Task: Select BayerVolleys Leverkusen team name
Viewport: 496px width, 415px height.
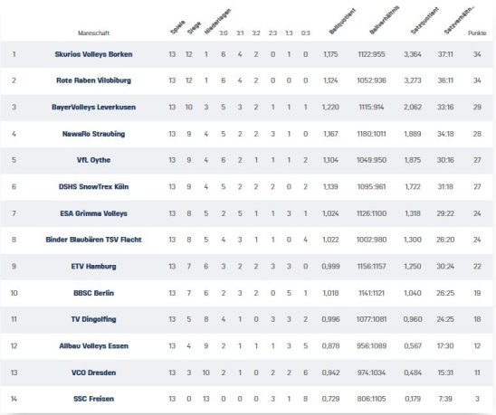Action: click(93, 108)
